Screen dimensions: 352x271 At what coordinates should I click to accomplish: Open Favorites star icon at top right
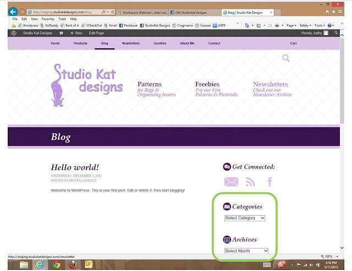[x=334, y=12]
